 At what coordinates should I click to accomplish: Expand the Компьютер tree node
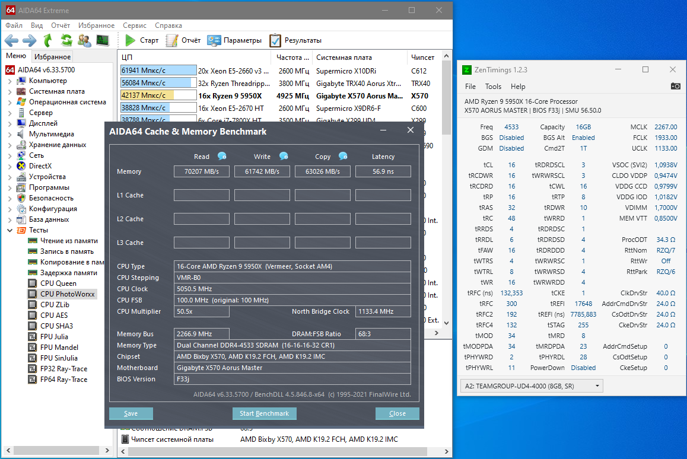(x=9, y=81)
